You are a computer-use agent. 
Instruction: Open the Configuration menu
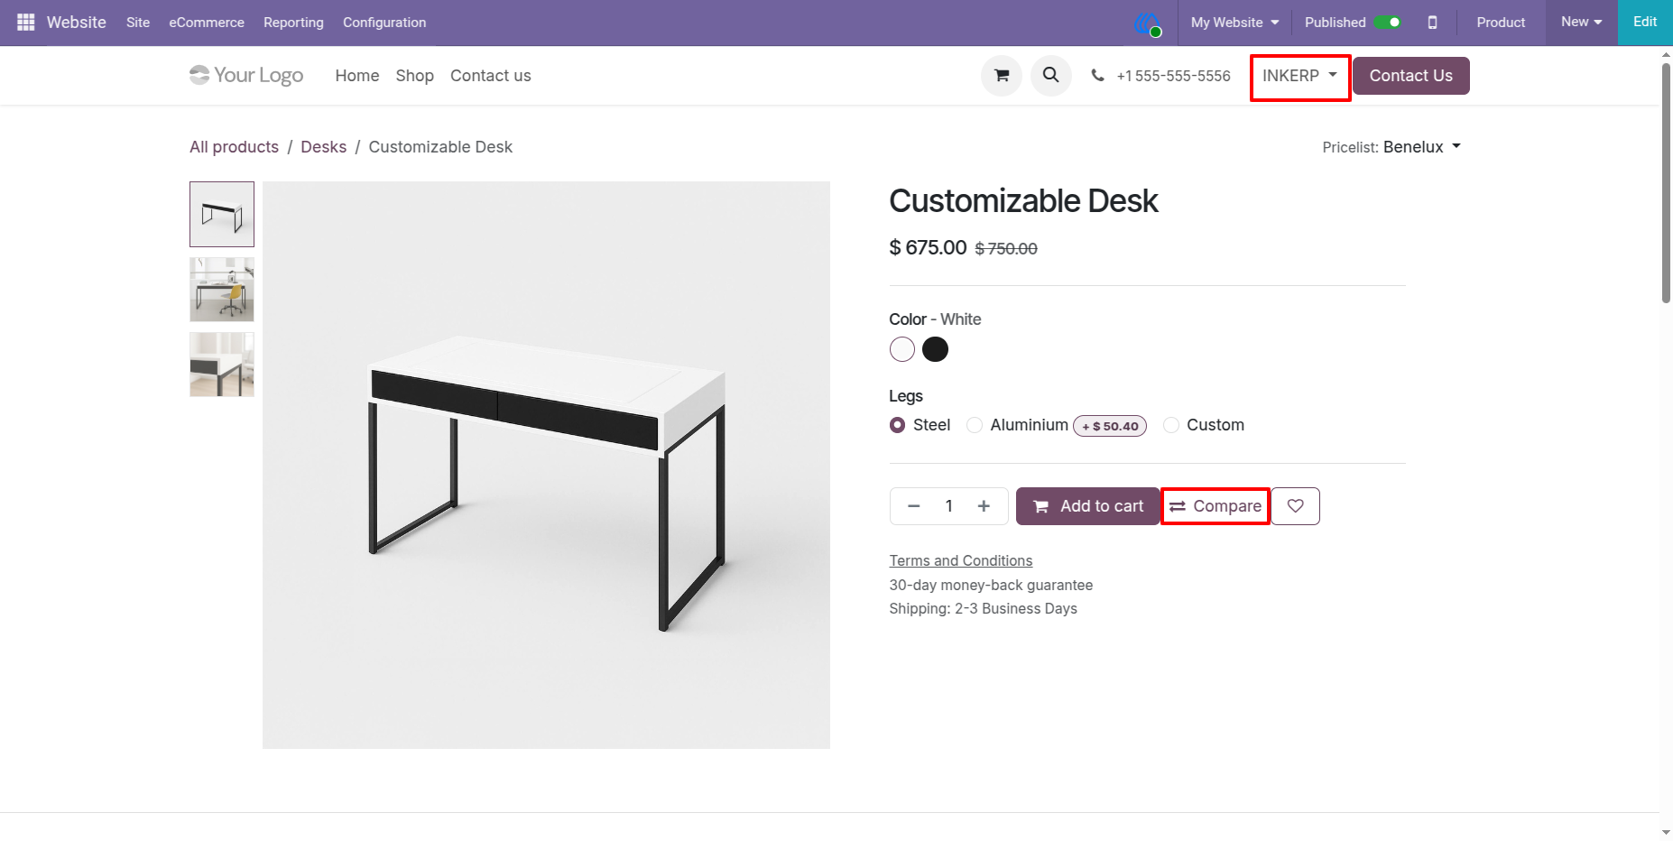(x=384, y=23)
